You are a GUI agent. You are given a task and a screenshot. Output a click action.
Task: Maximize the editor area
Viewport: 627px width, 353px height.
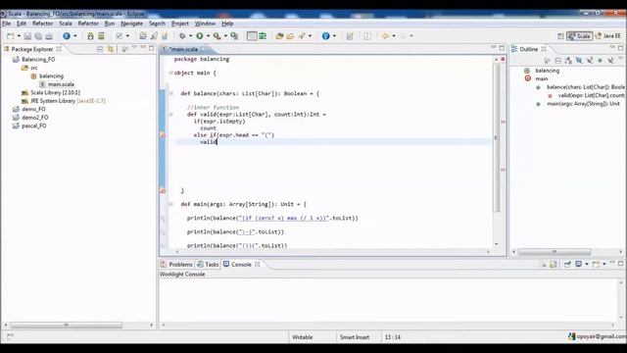[x=502, y=48]
